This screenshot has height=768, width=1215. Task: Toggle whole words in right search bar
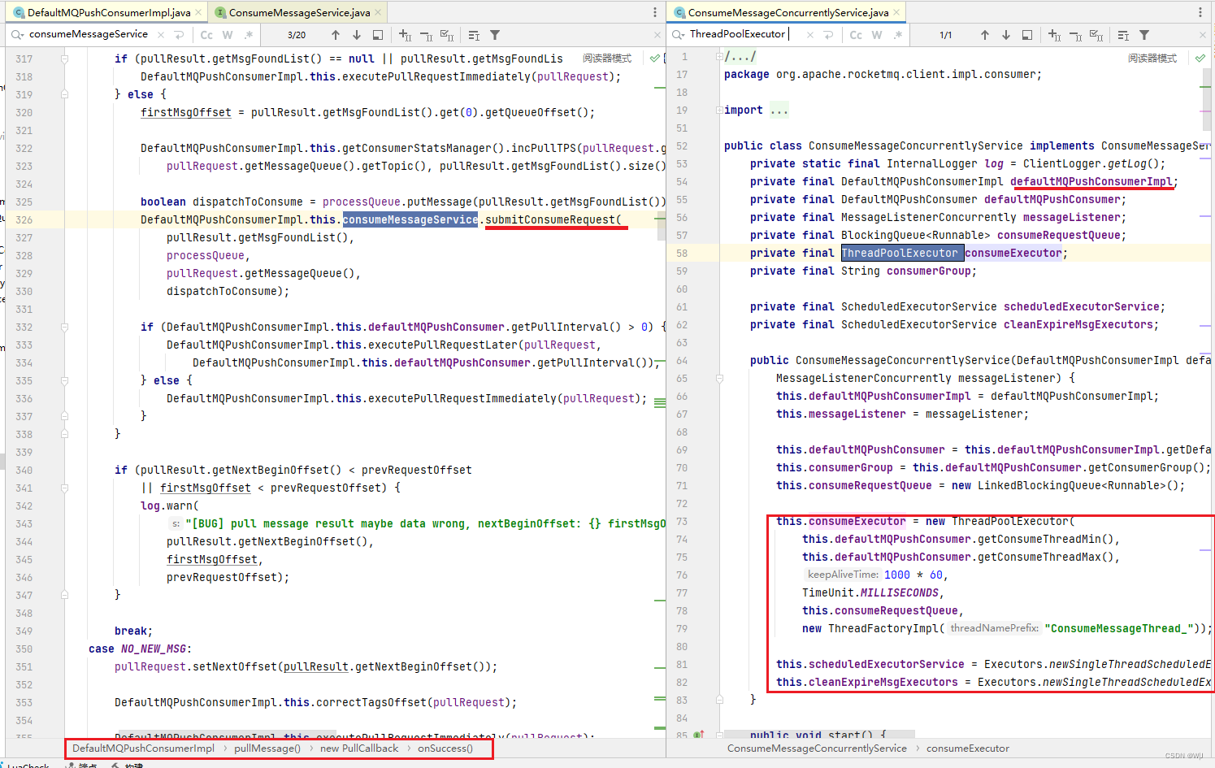coord(877,35)
